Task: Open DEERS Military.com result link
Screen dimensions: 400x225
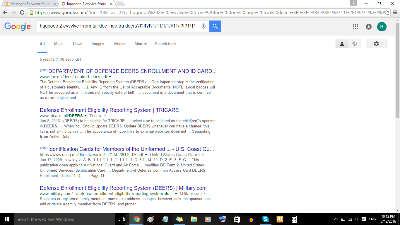Action: point(123,188)
